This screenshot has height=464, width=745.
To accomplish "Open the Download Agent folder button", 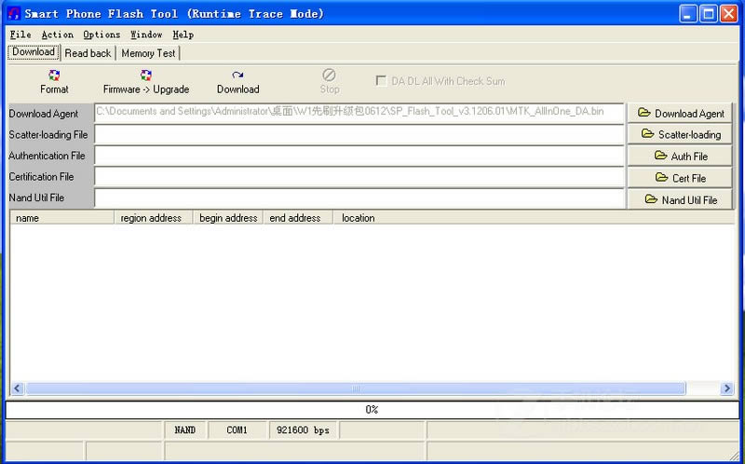I will [680, 113].
